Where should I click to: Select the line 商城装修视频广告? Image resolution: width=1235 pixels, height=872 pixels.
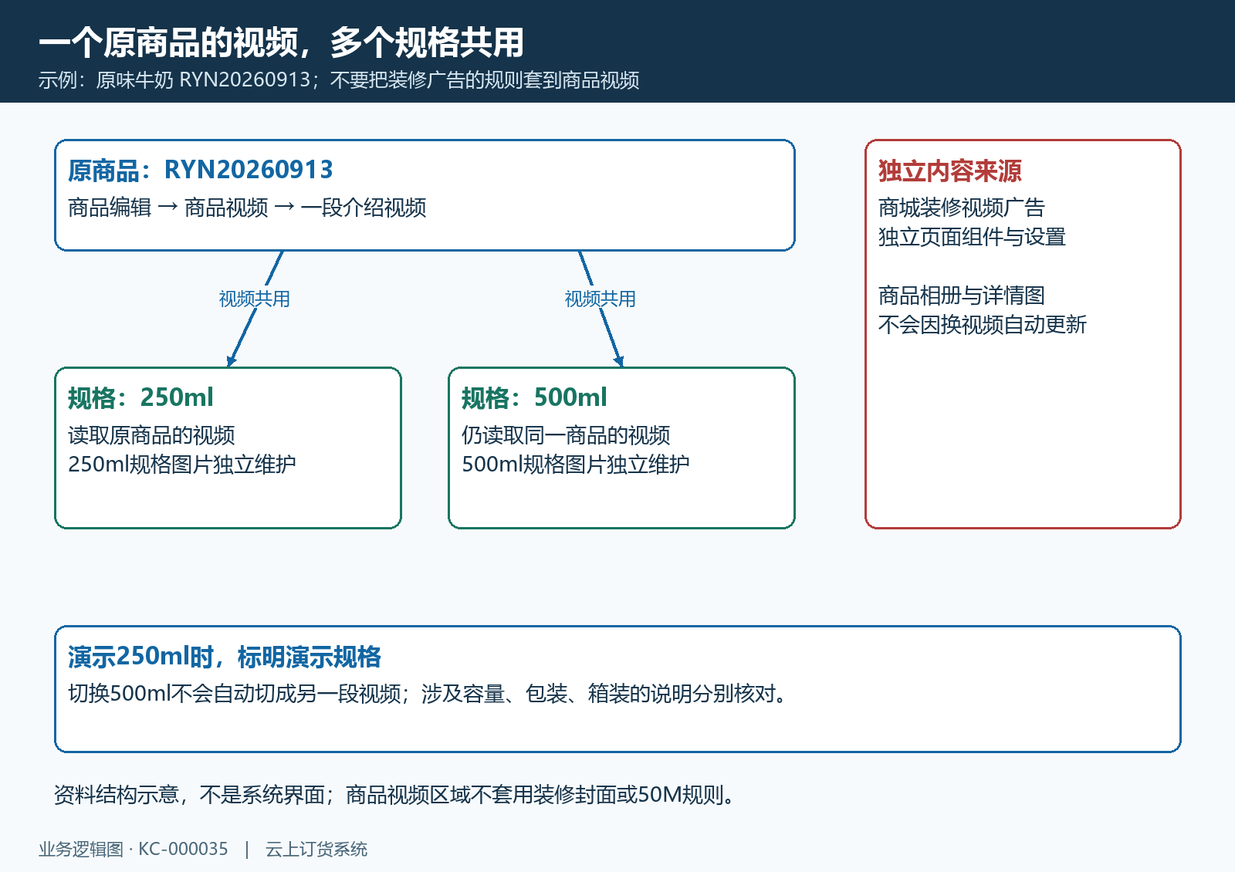962,208
